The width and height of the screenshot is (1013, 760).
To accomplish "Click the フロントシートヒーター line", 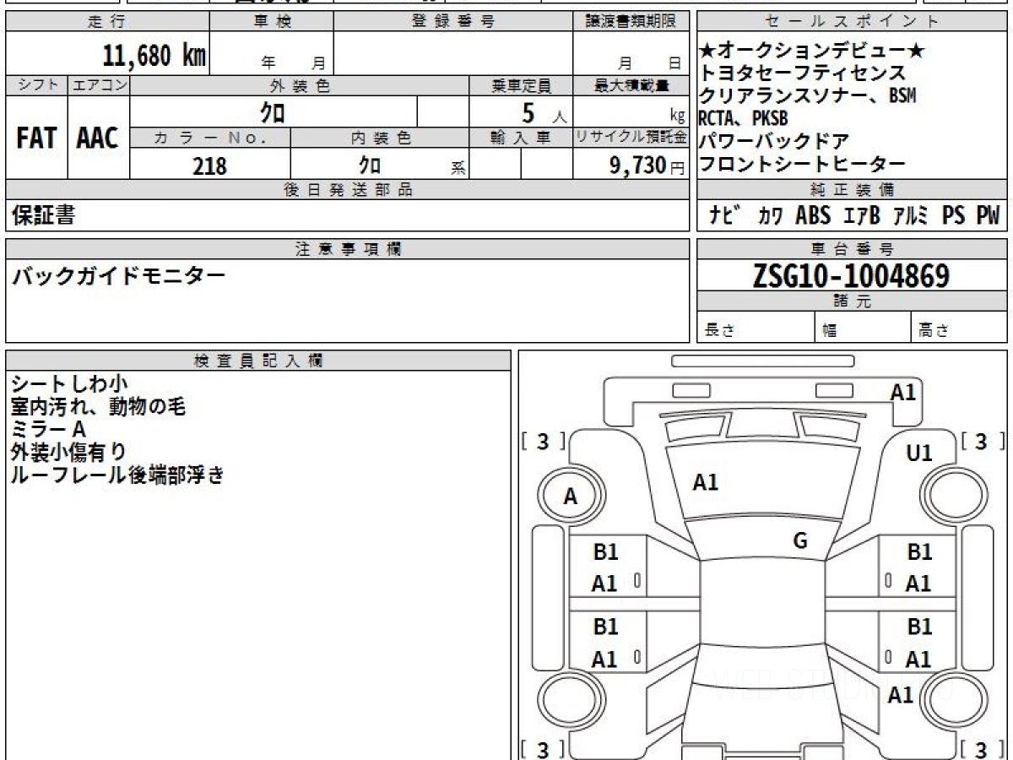I will (804, 163).
